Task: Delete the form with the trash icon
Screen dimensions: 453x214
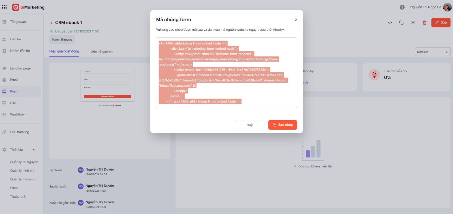Action: tap(424, 23)
